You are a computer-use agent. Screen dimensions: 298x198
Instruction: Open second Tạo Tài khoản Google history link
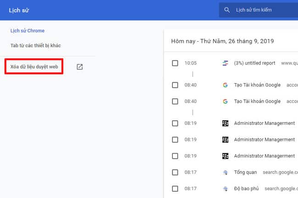257,102
